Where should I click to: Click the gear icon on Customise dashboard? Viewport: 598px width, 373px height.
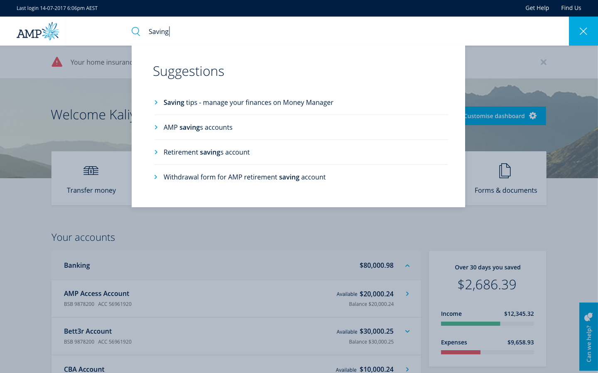tap(533, 116)
